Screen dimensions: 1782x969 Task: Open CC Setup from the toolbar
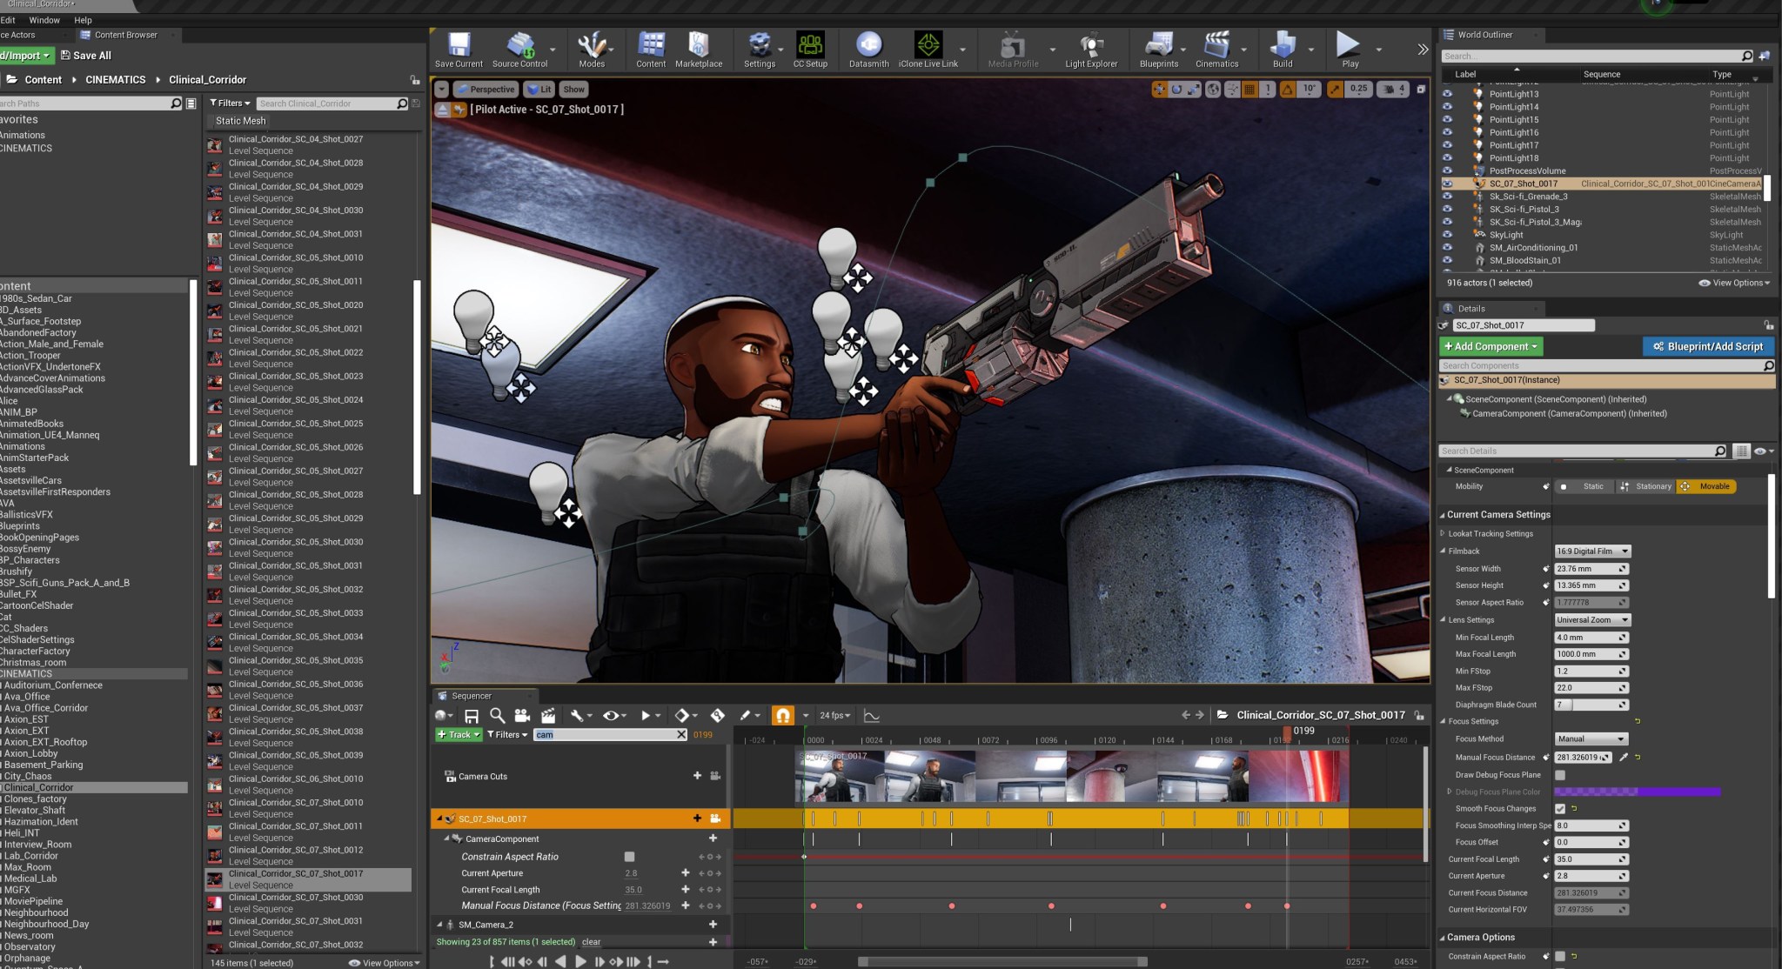coord(809,43)
